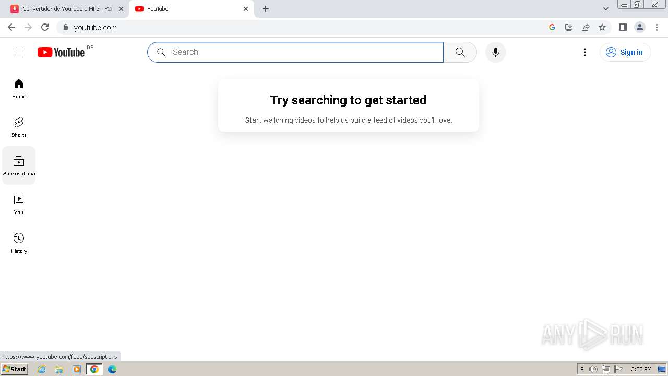Open the Windows Start menu
The width and height of the screenshot is (668, 376).
point(14,369)
